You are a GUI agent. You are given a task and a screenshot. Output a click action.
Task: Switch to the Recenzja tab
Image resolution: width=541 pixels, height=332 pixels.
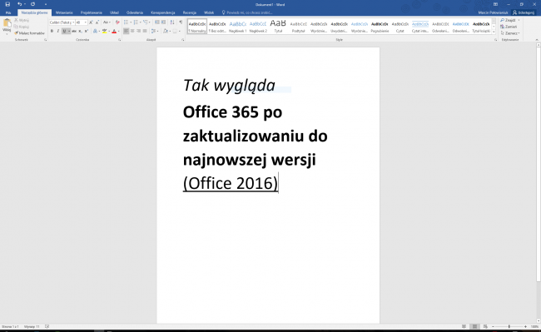click(x=190, y=12)
